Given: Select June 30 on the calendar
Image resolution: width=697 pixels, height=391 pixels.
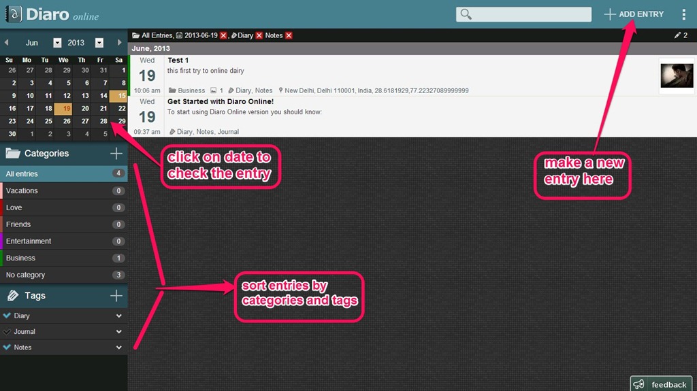Looking at the screenshot, I should tap(9, 134).
